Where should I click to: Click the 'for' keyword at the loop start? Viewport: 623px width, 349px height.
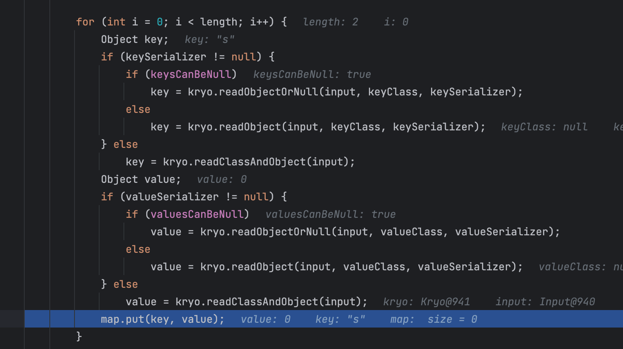[85, 22]
